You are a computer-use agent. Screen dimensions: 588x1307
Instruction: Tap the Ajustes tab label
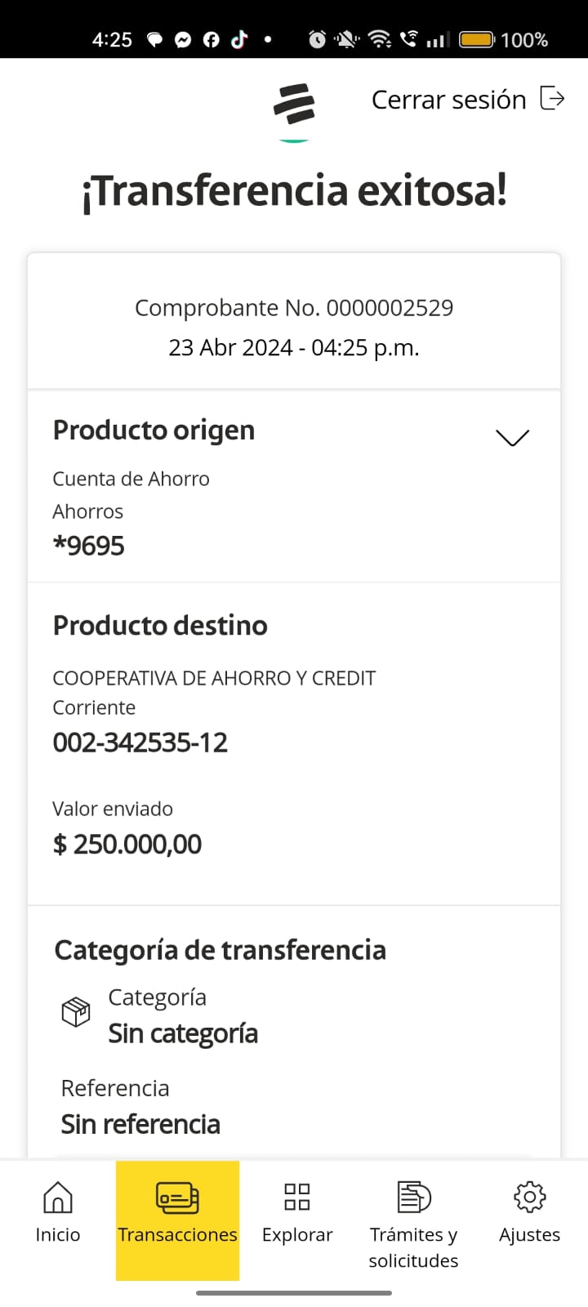[529, 1234]
